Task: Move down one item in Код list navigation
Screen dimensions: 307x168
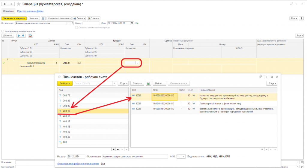Action: [122, 149]
